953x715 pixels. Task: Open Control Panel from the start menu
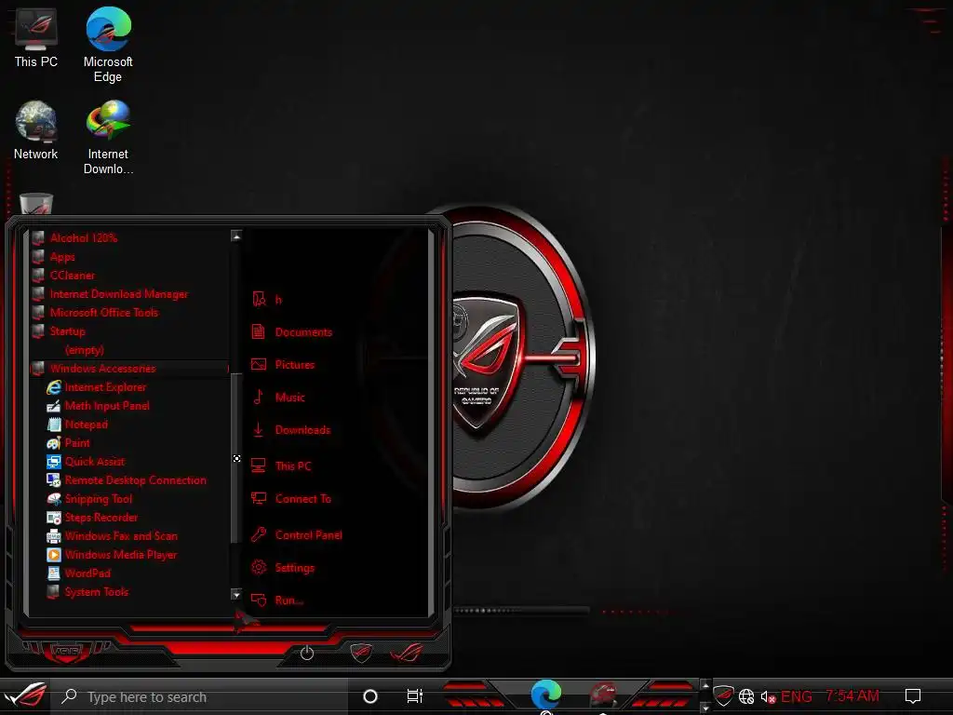297,535
